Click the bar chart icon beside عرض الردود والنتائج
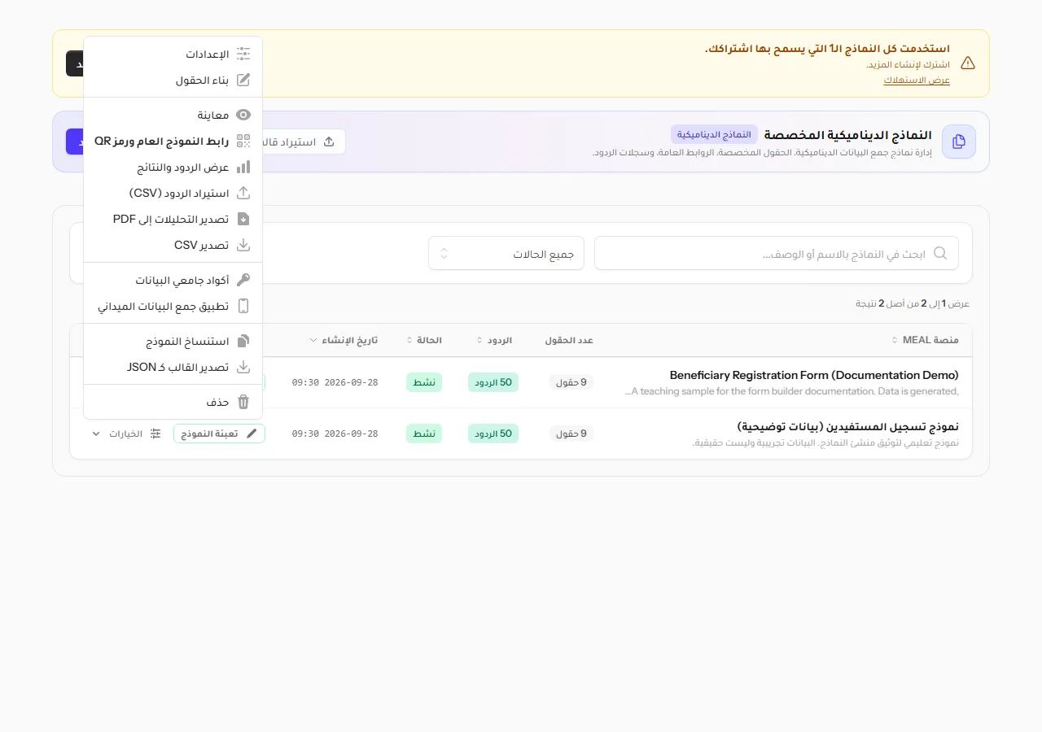The width and height of the screenshot is (1042, 732). pyautogui.click(x=243, y=167)
